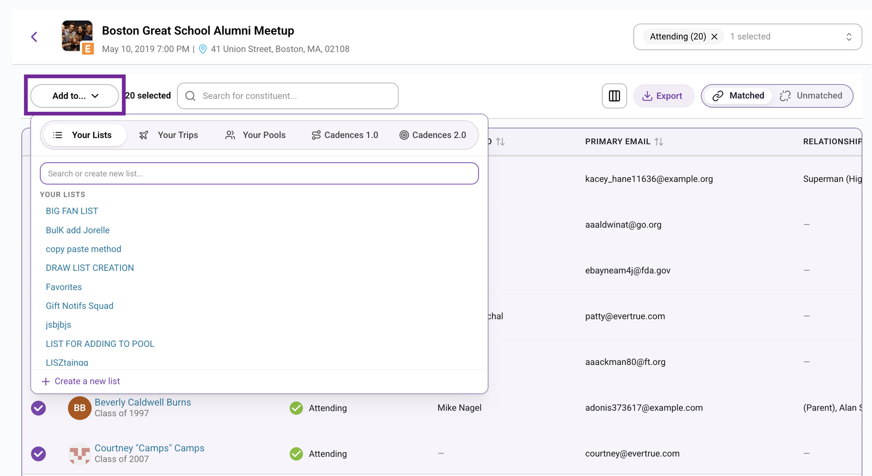Click the location pin icon by address

click(203, 49)
